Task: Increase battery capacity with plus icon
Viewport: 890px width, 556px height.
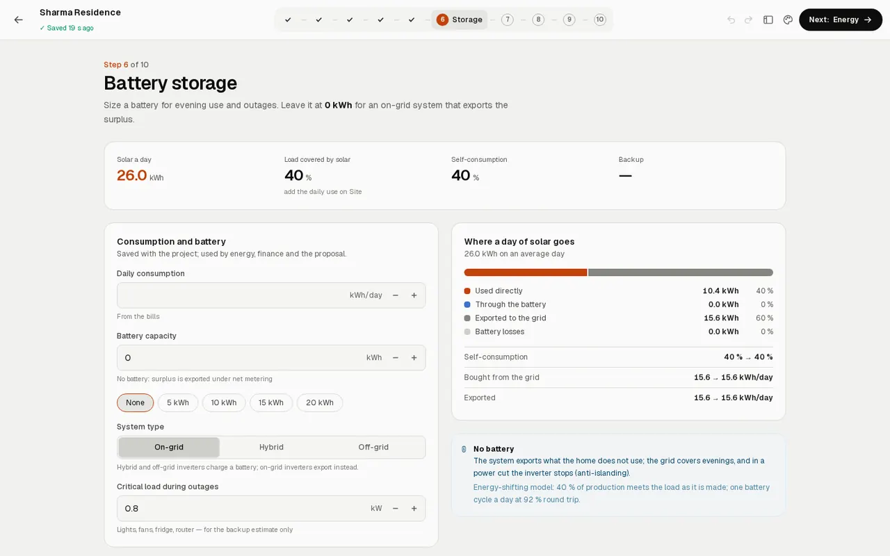Action: 414,358
